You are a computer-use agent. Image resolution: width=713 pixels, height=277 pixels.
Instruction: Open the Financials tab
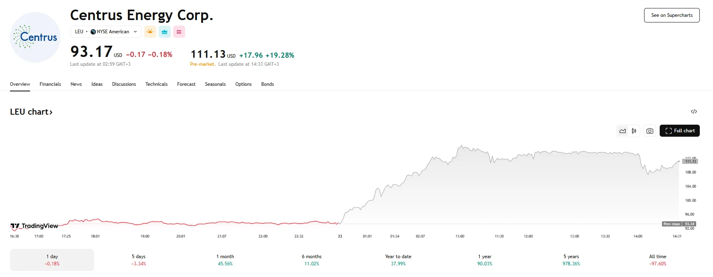[50, 84]
